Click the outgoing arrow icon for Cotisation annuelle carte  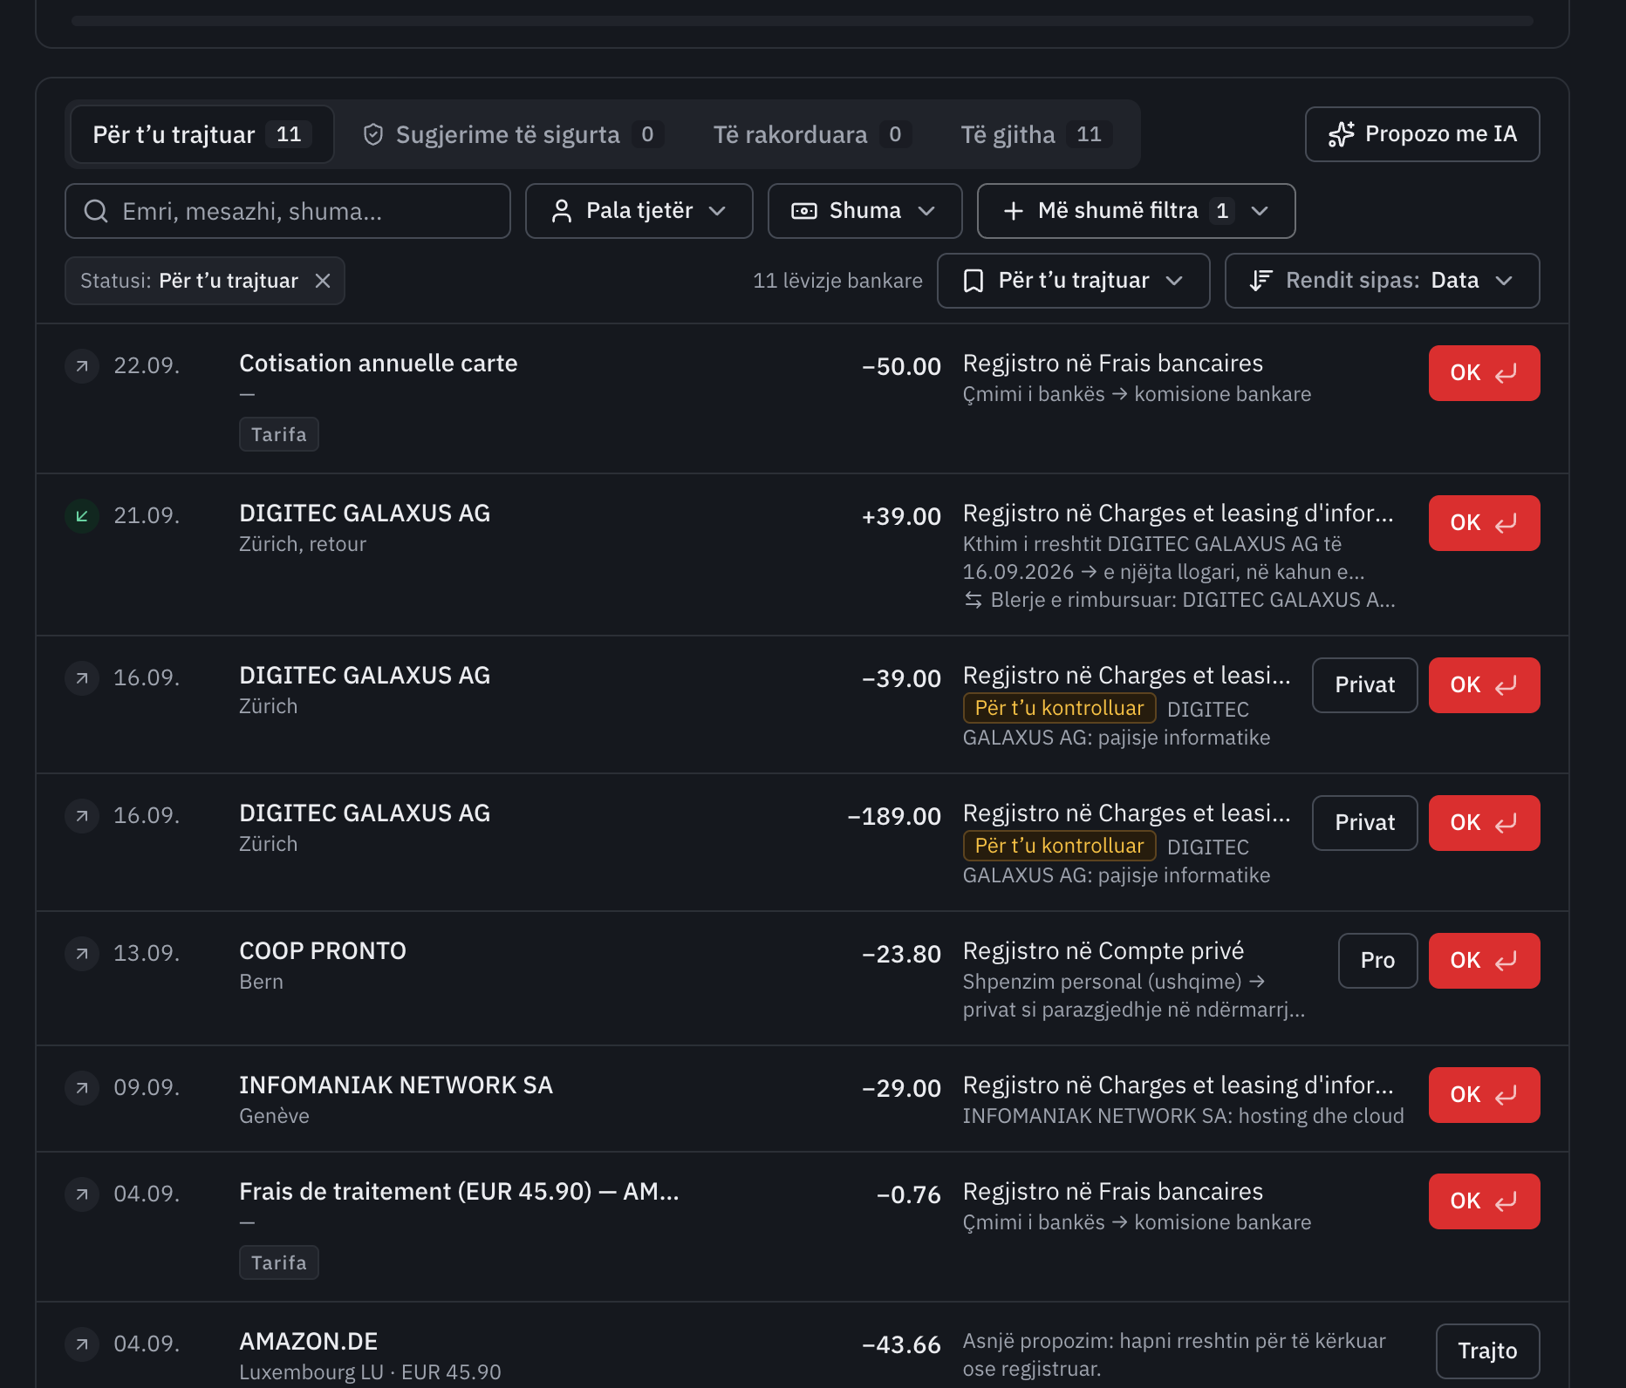pyautogui.click(x=82, y=366)
